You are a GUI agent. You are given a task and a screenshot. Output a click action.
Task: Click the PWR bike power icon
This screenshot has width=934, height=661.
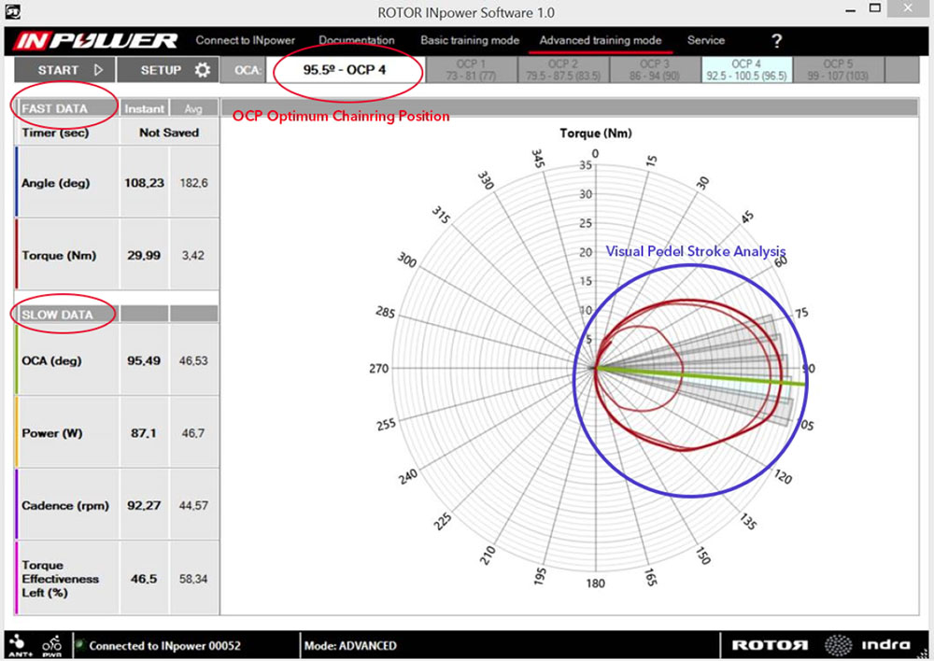coord(52,644)
